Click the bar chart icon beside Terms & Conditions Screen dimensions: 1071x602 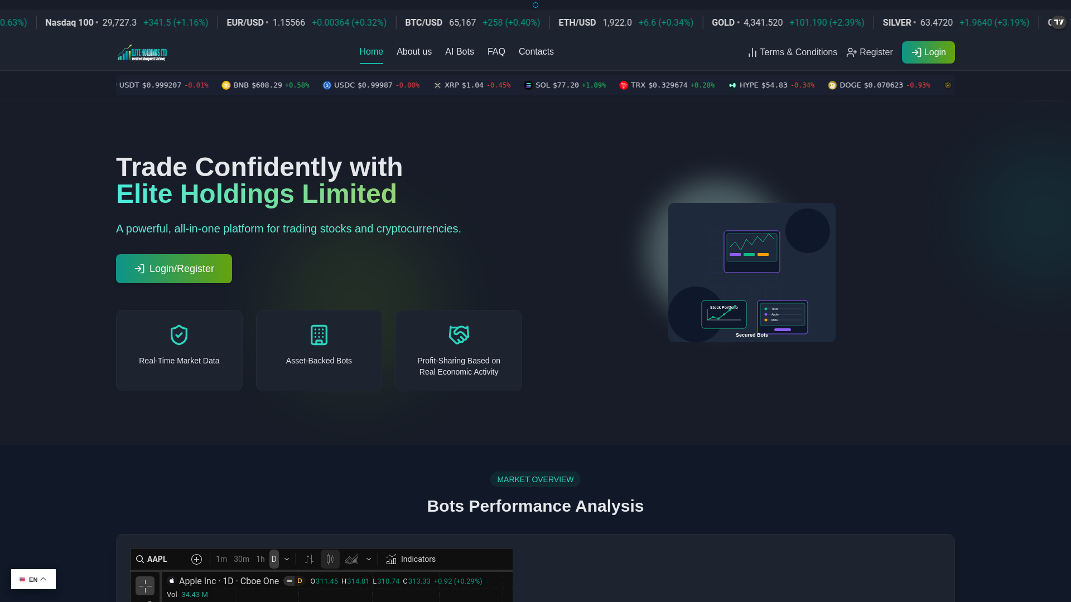click(x=752, y=52)
